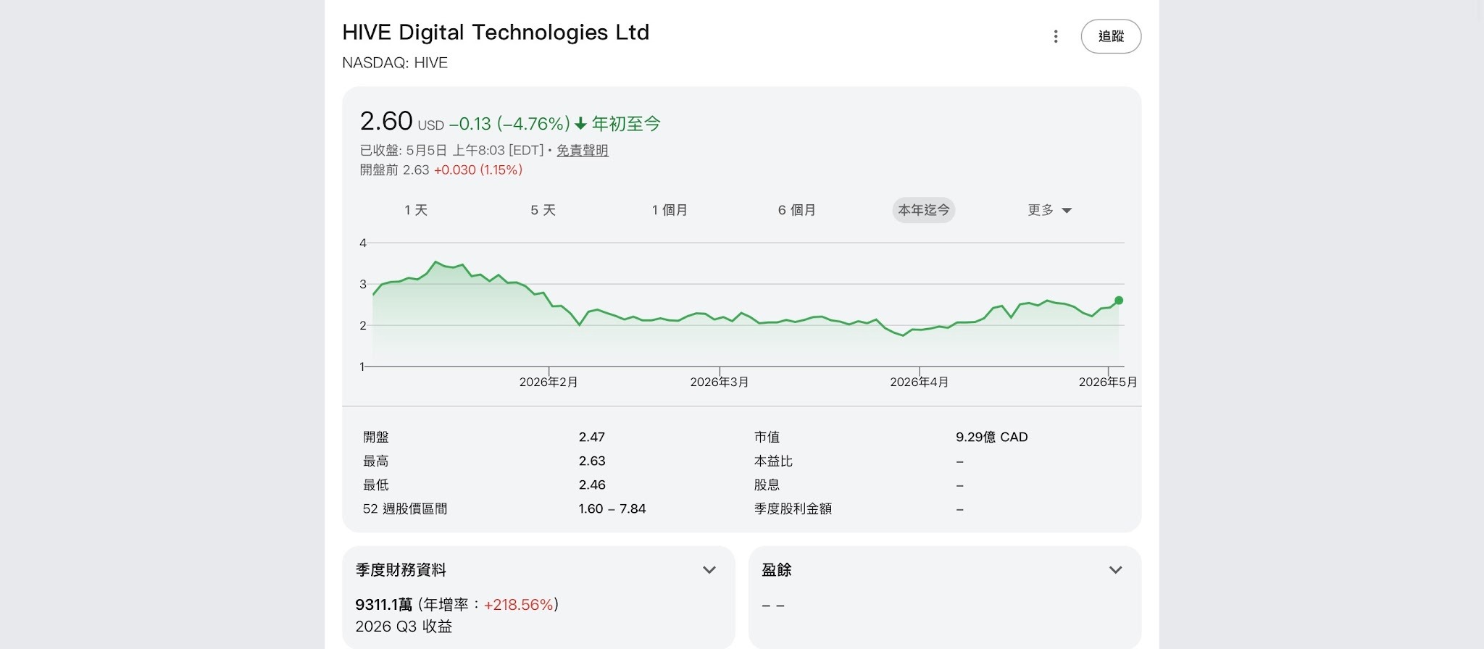The image size is (1484, 649).
Task: Click the 已收盤 5月5日 timestamp text
Action: pyautogui.click(x=451, y=150)
